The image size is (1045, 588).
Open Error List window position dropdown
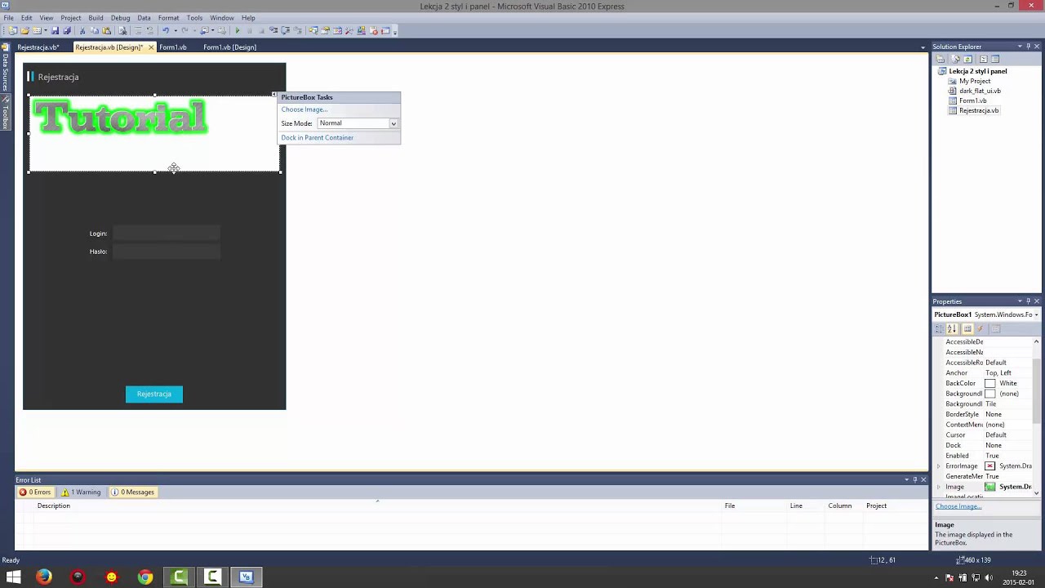pos(906,479)
